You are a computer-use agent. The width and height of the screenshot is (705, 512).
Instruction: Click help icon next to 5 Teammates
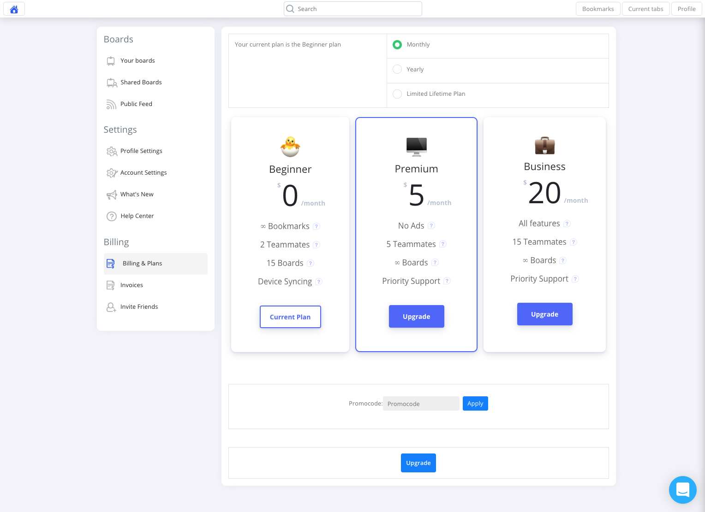tap(443, 244)
